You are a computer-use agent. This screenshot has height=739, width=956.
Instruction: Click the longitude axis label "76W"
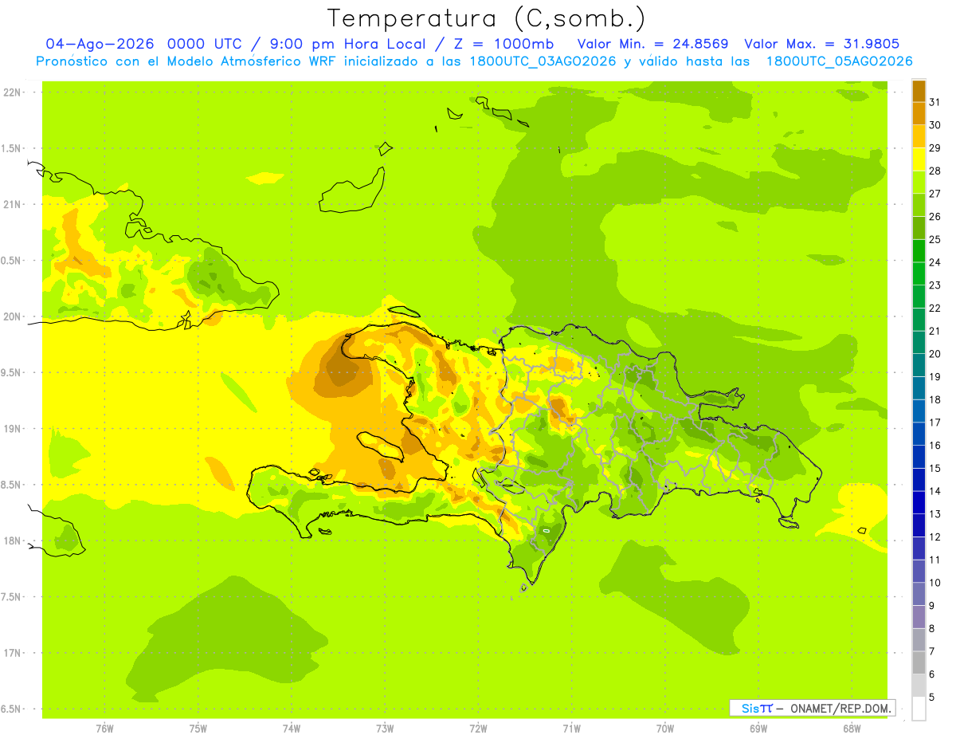104,729
